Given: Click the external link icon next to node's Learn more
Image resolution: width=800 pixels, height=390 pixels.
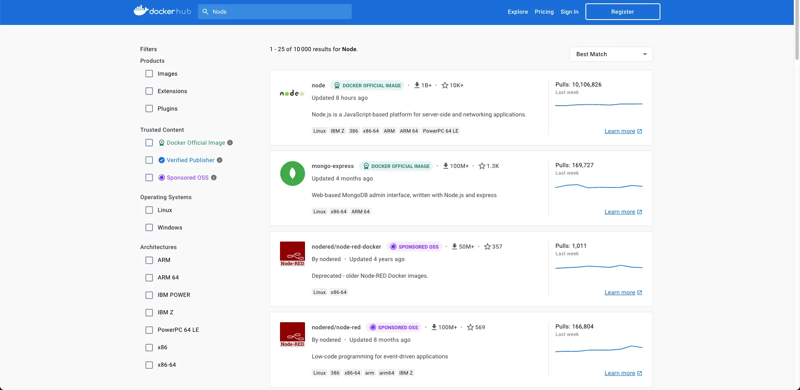Looking at the screenshot, I should (x=640, y=131).
